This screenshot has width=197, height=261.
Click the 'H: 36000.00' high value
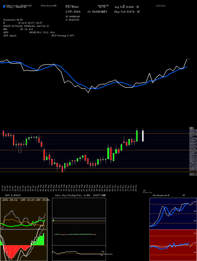pos(73,17)
